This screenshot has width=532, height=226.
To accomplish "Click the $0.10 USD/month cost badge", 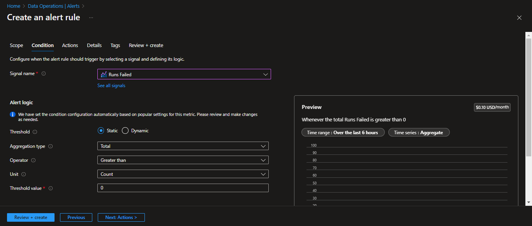I will pyautogui.click(x=492, y=107).
